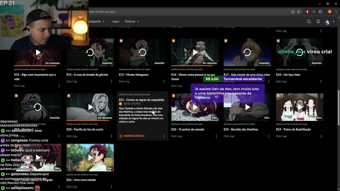Open more options for E15

click(x=164, y=81)
